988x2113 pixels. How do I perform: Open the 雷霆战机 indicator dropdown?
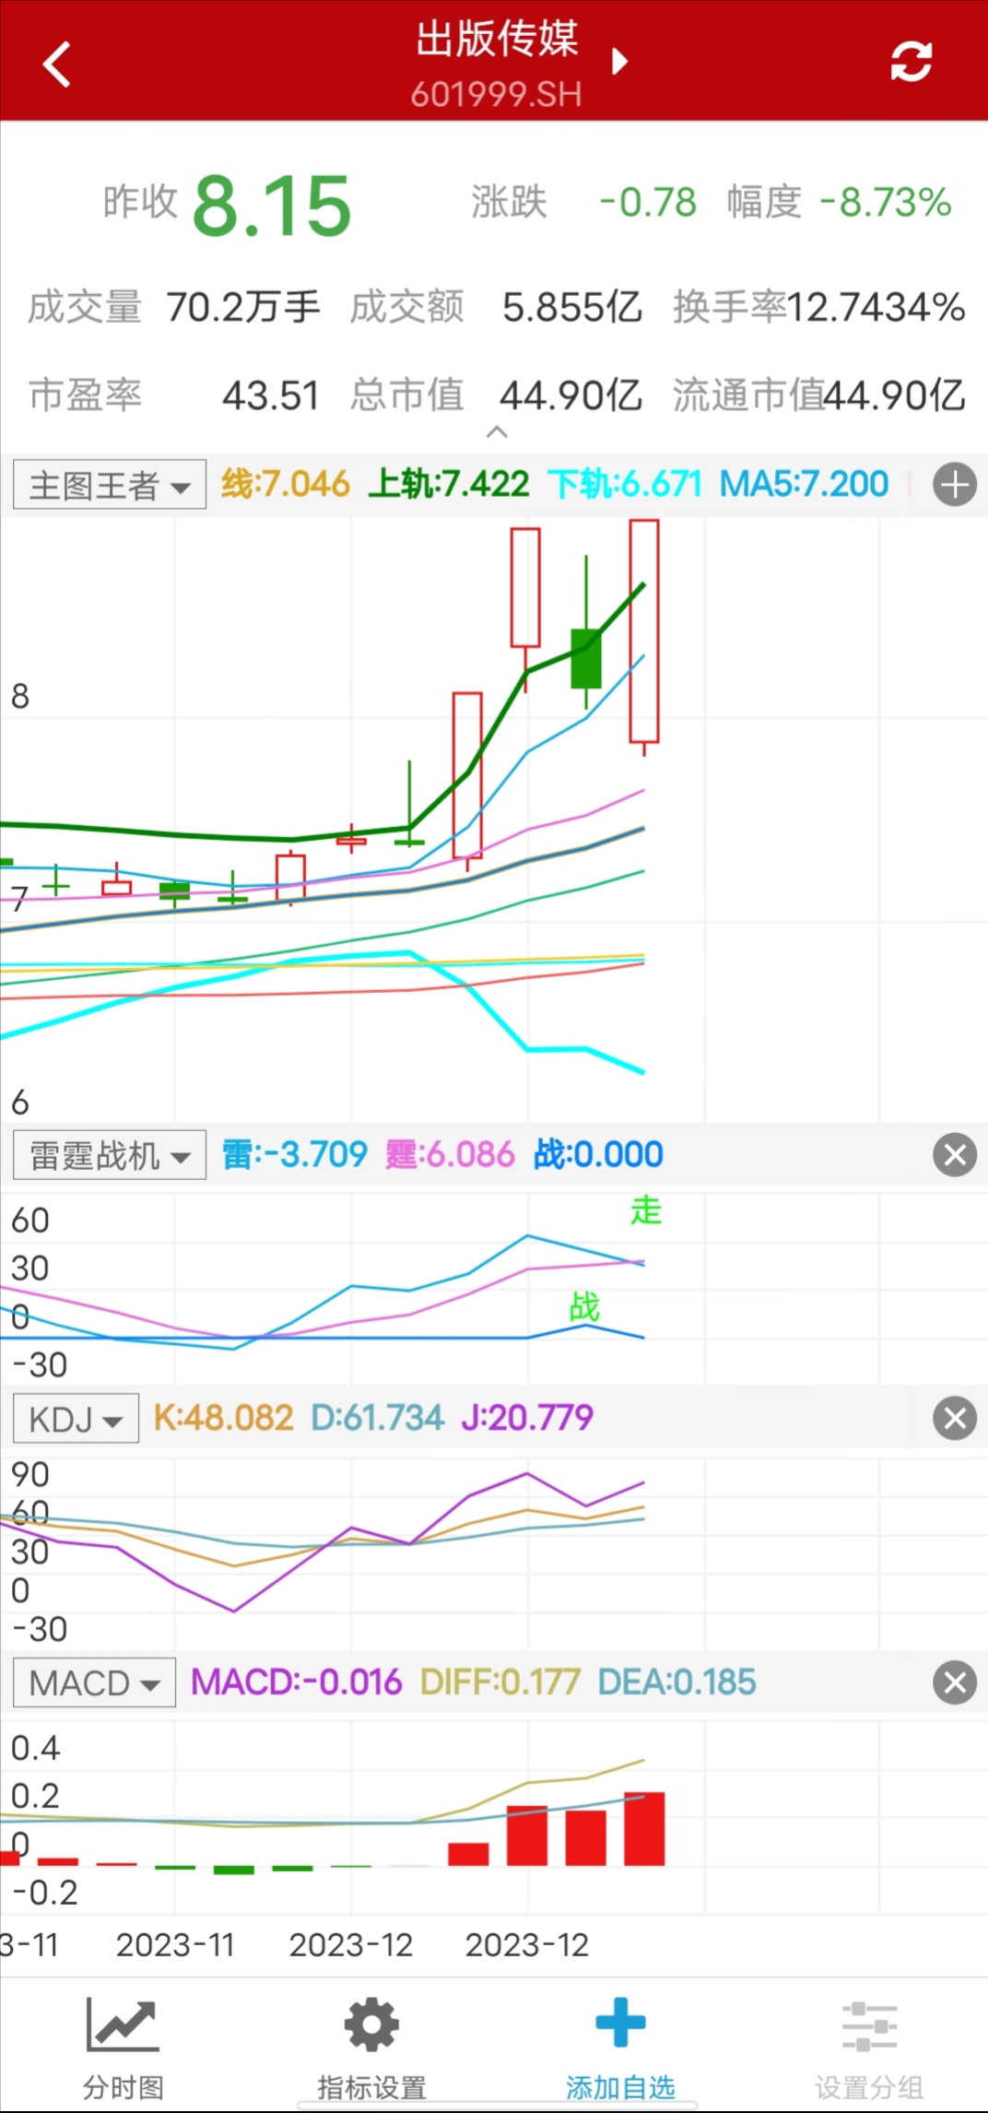pos(109,1155)
